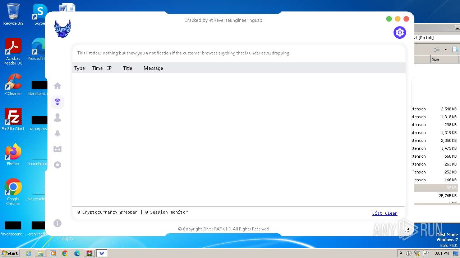Sort by the Type column header
This screenshot has height=258, width=460.
pyautogui.click(x=79, y=68)
